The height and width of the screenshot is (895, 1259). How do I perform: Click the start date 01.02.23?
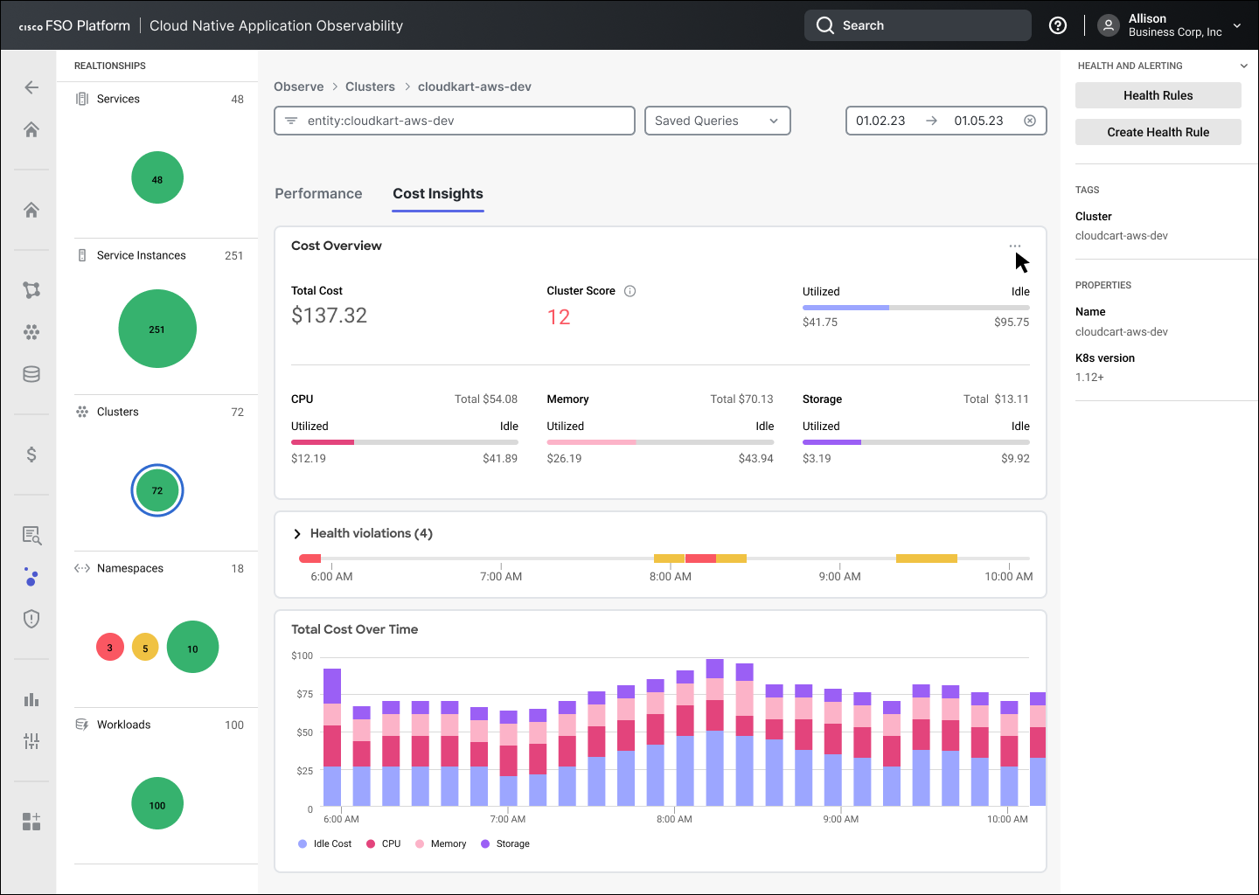pyautogui.click(x=880, y=121)
